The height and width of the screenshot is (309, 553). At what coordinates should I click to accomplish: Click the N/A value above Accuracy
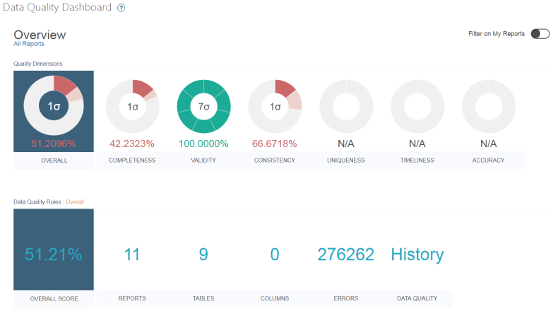(x=489, y=144)
